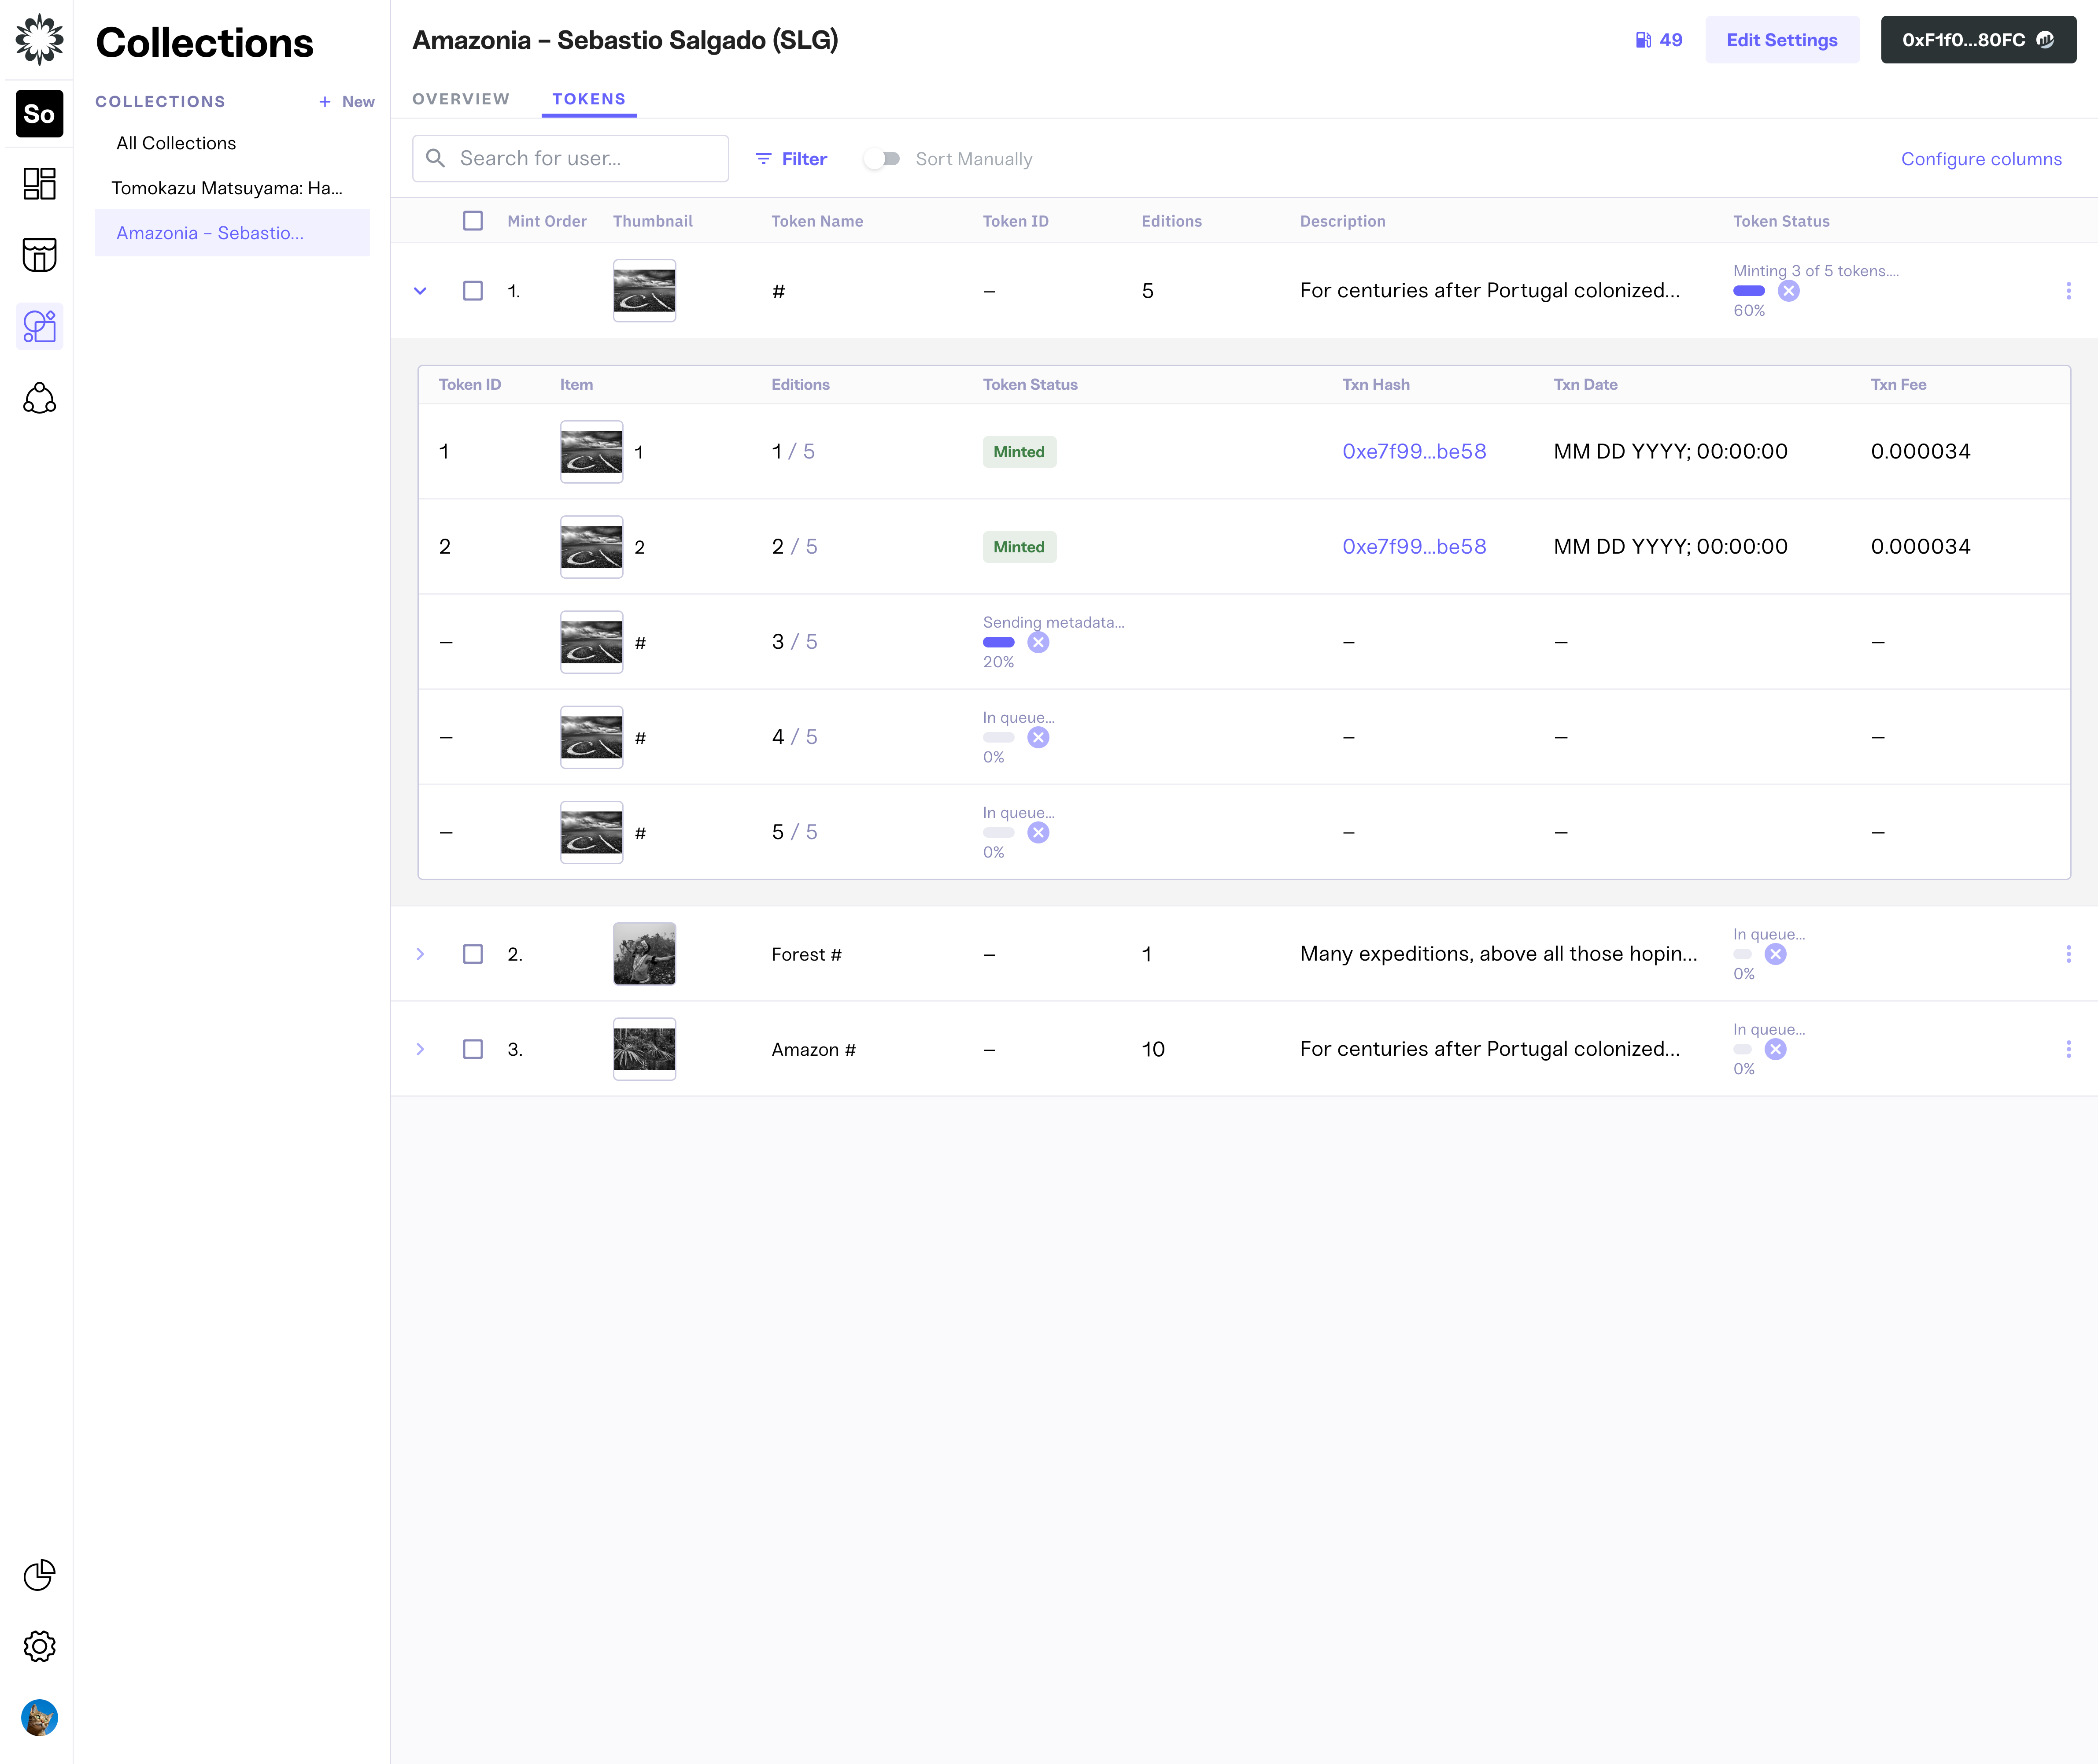
Task: Click the Token Name column header
Action: (817, 221)
